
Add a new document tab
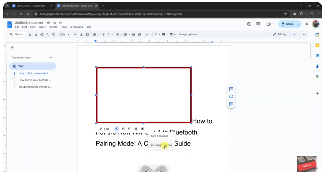click(51, 58)
